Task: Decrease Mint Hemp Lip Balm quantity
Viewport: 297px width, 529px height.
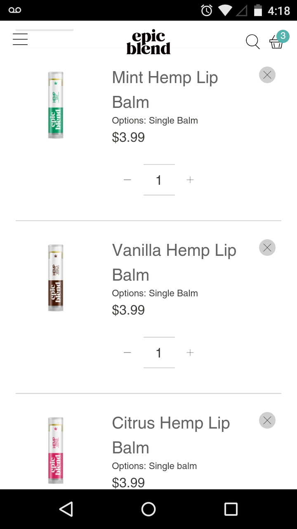Action: coord(127,180)
